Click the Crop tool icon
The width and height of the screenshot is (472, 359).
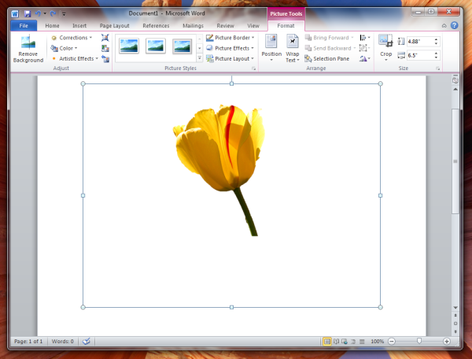pos(385,41)
